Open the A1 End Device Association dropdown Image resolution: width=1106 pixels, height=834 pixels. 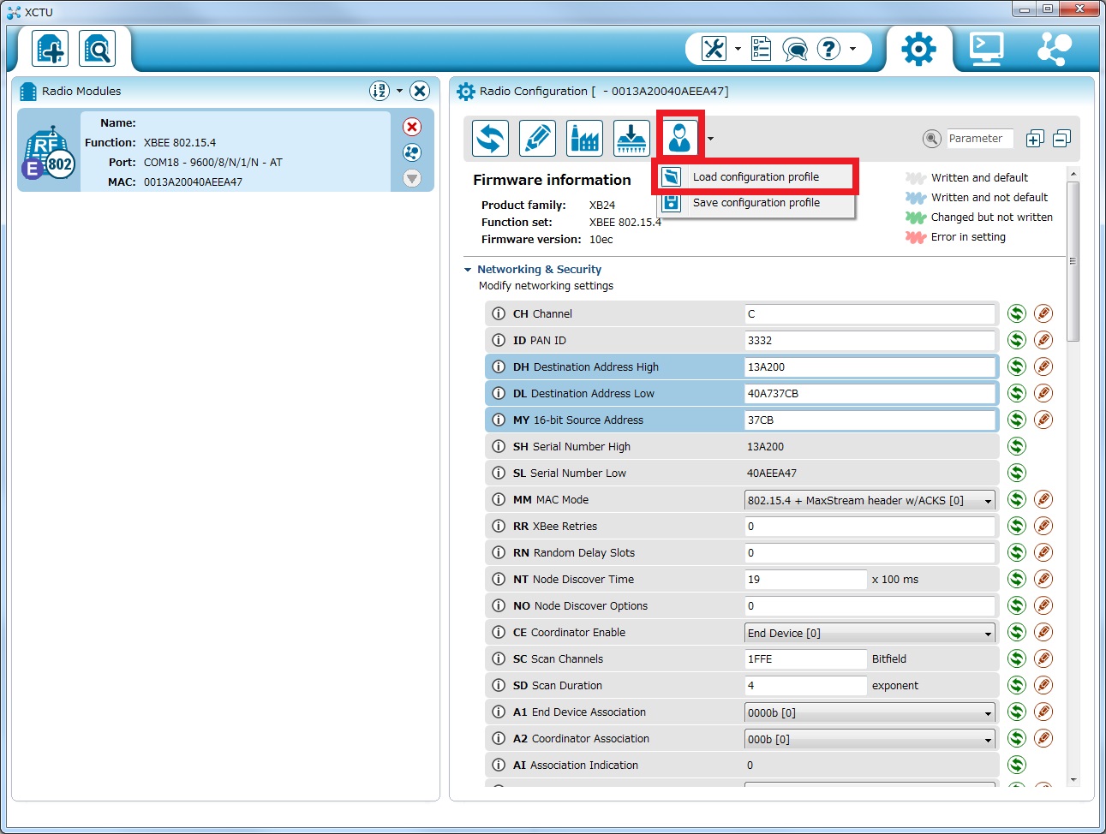(x=870, y=712)
